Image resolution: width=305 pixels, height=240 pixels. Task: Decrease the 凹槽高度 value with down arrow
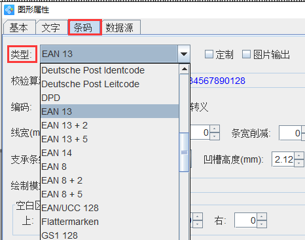tap(298, 163)
